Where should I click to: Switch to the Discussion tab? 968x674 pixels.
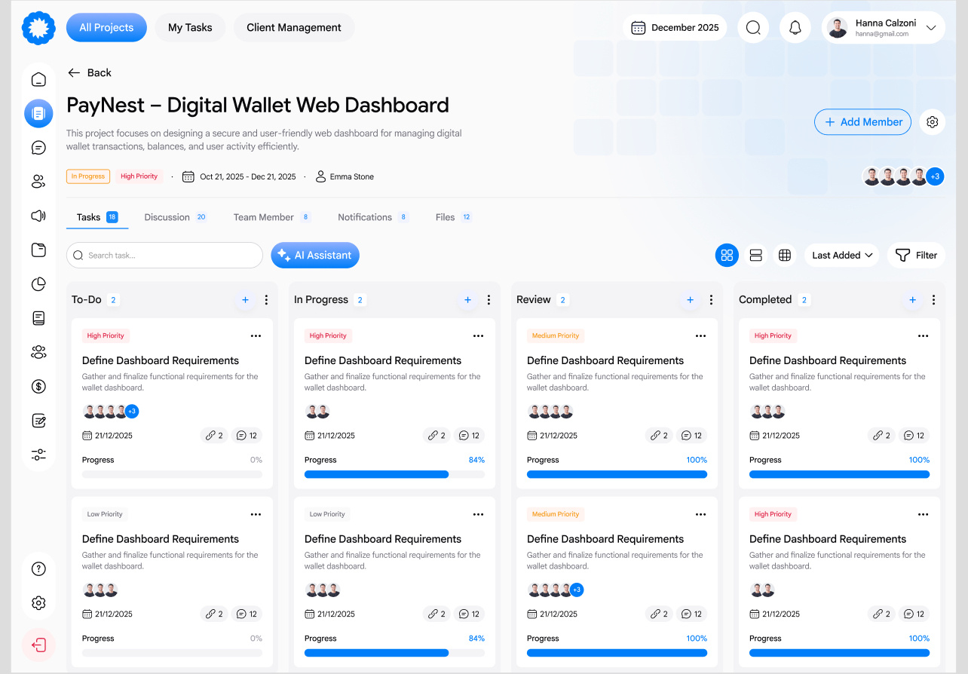tap(167, 217)
